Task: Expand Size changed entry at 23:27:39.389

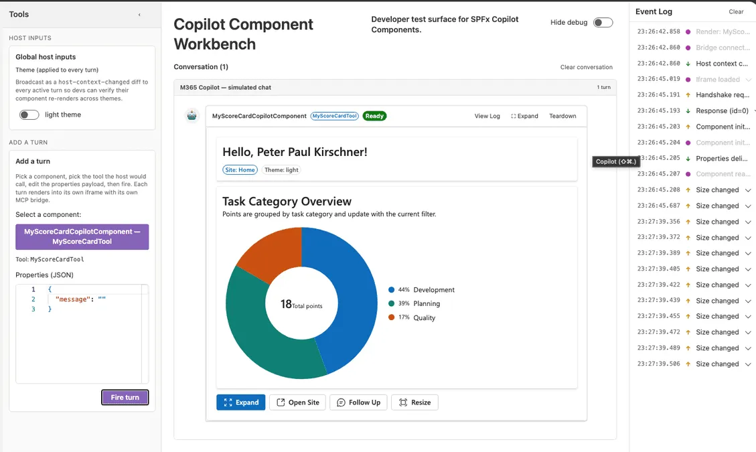Action: click(x=748, y=253)
